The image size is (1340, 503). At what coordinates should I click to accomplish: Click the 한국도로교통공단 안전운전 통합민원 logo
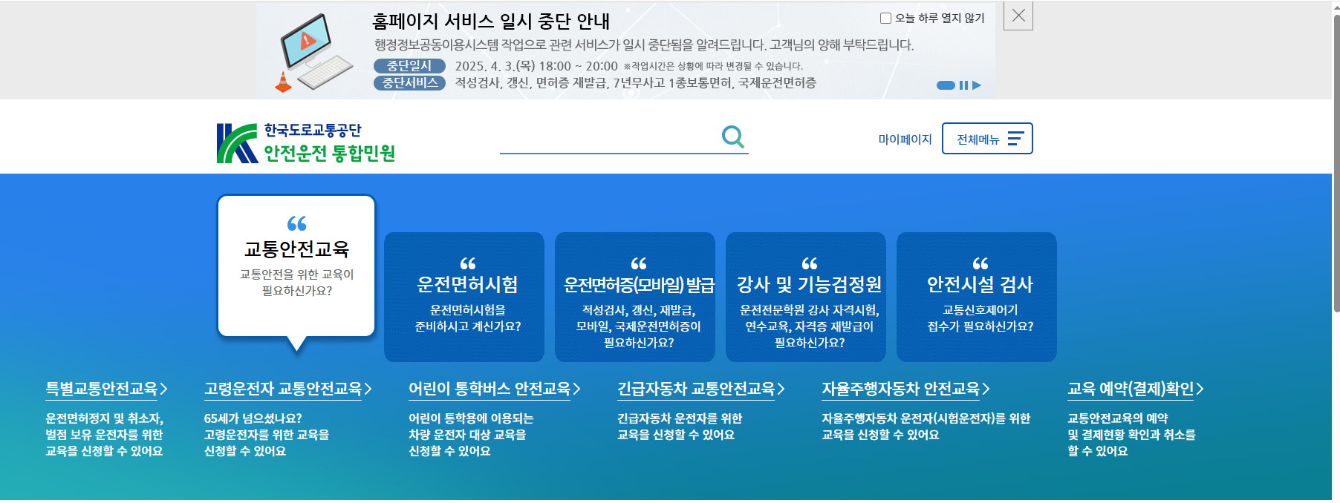[305, 142]
